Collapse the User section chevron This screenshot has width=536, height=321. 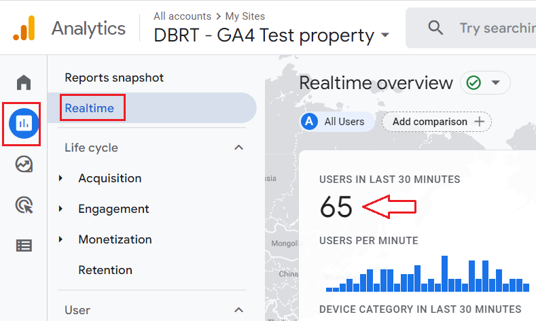(238, 310)
